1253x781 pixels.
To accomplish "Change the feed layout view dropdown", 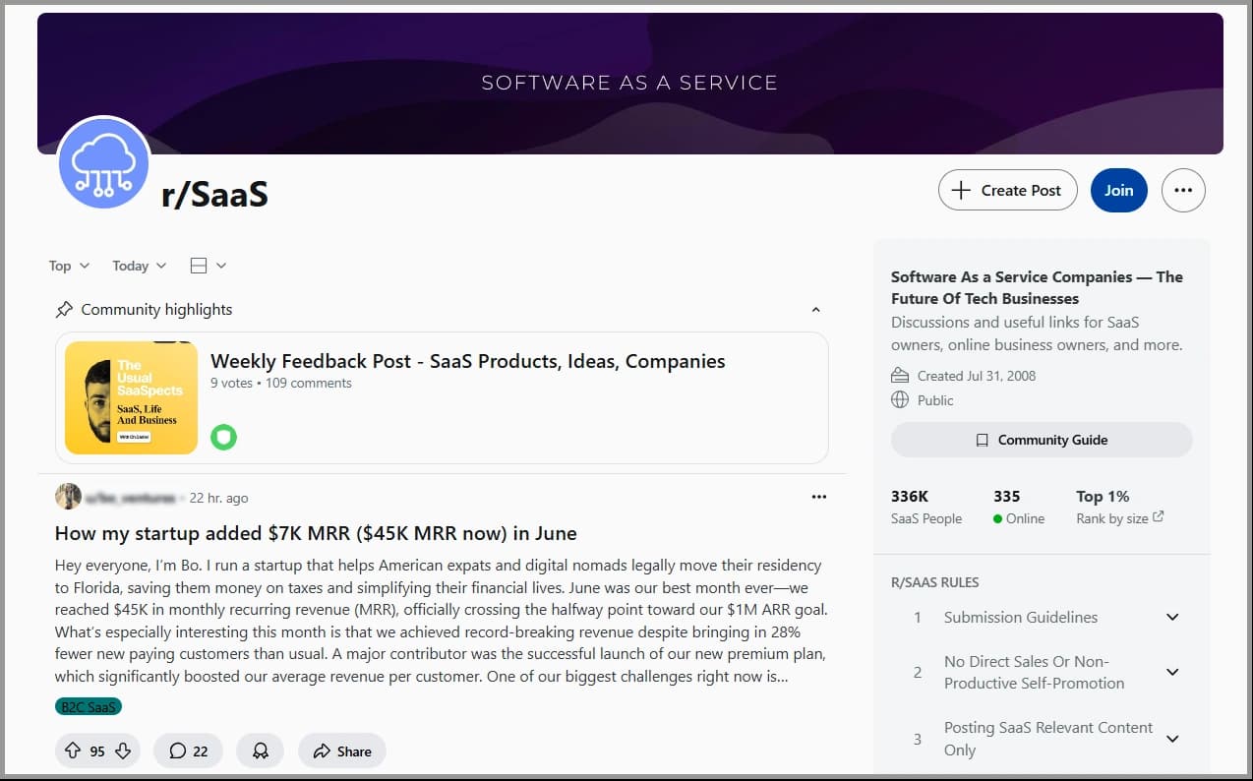I will pyautogui.click(x=208, y=266).
